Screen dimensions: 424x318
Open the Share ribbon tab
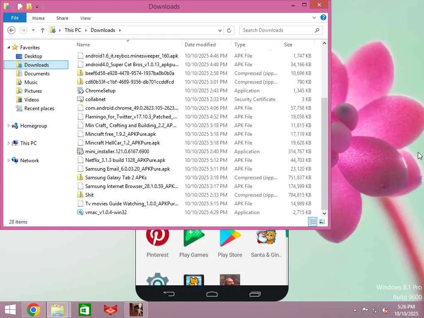tap(62, 18)
